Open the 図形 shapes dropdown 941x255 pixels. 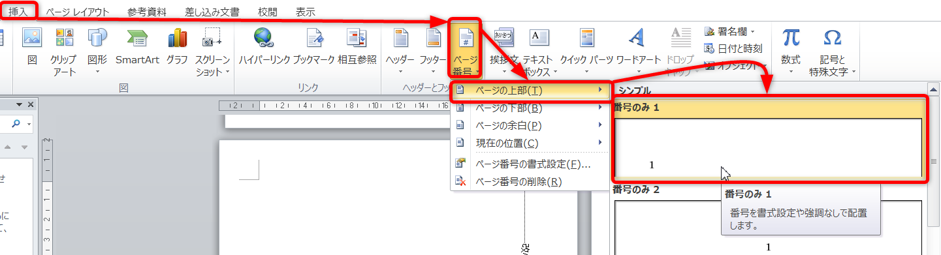coord(97,52)
